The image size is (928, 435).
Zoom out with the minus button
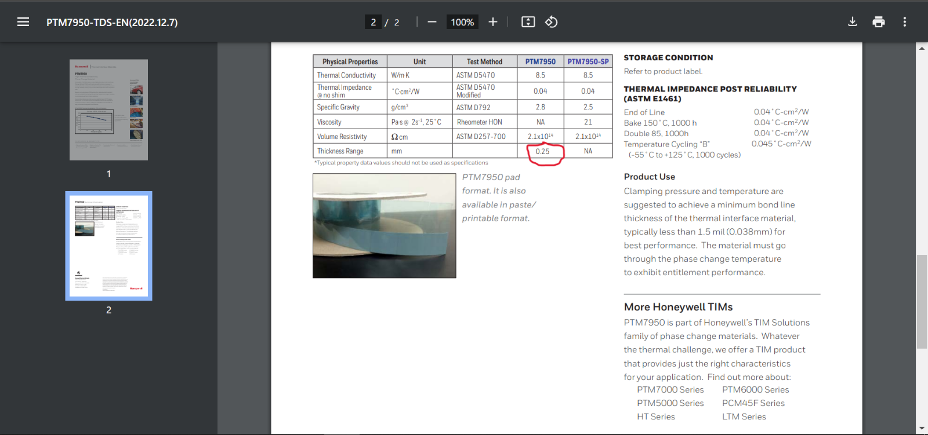point(432,22)
